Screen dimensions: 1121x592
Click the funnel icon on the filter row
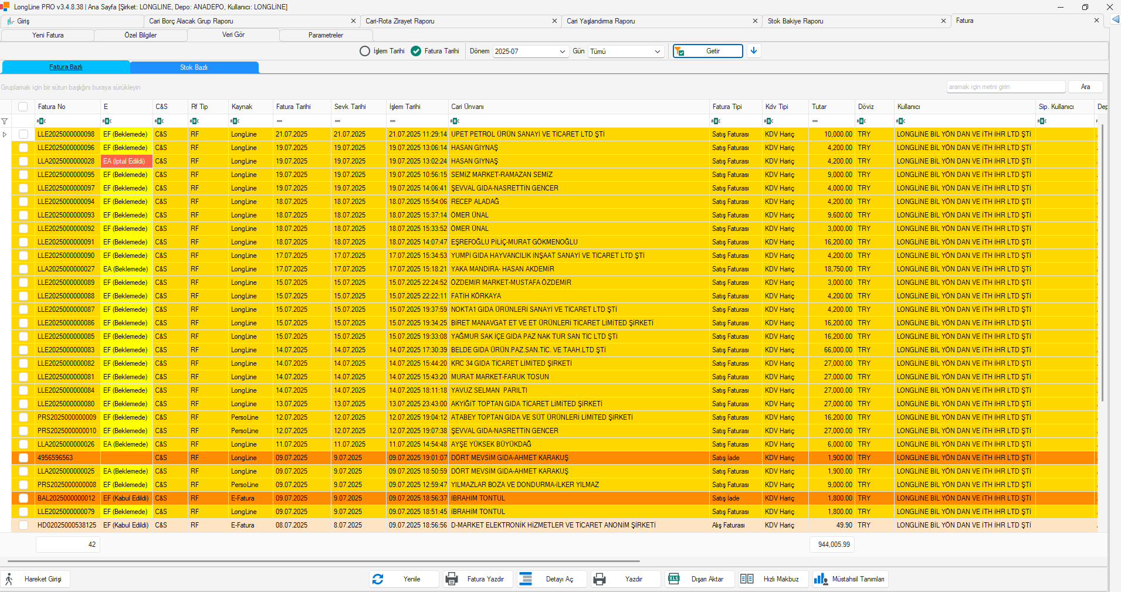point(5,121)
